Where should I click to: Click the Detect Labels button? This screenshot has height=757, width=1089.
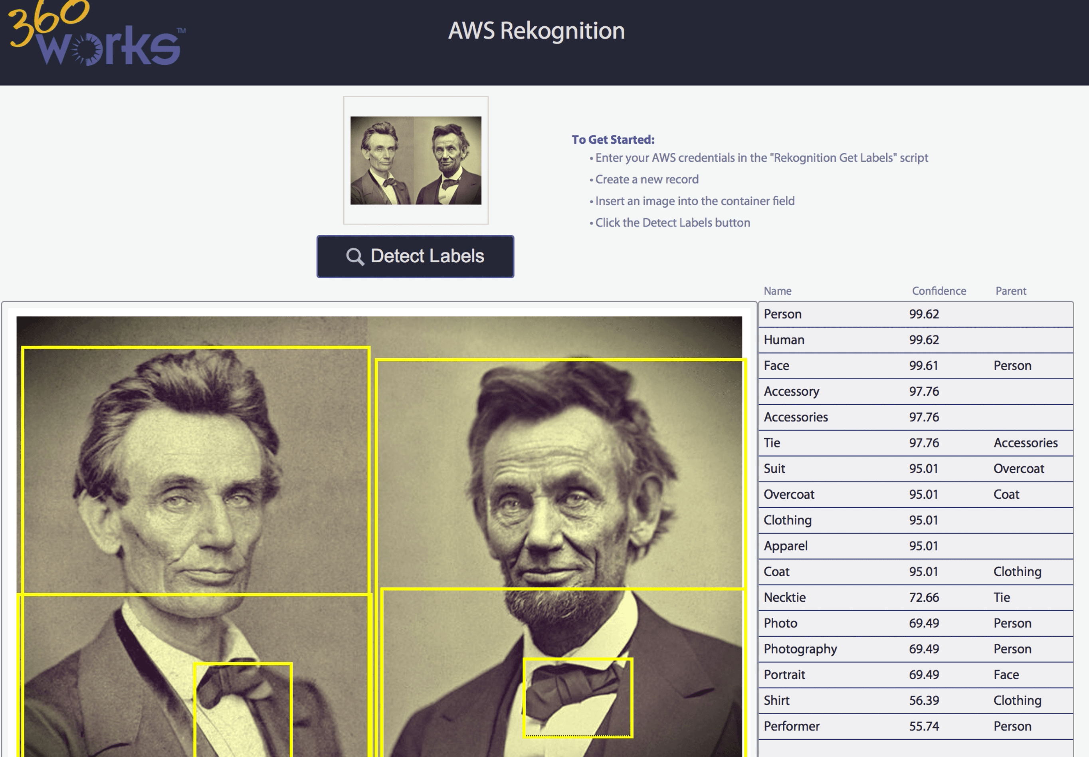tap(415, 256)
